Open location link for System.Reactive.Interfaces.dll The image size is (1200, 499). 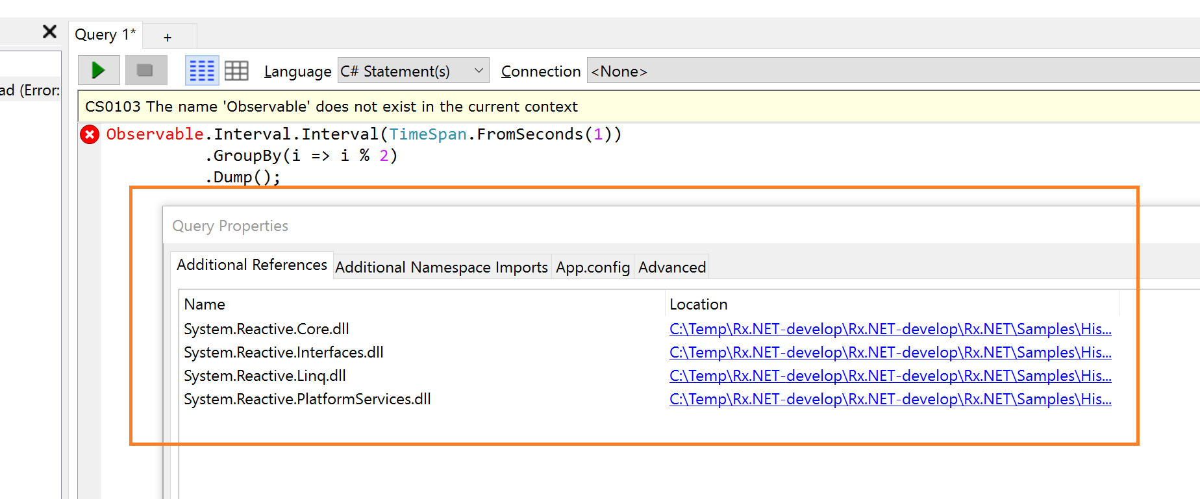tap(890, 352)
